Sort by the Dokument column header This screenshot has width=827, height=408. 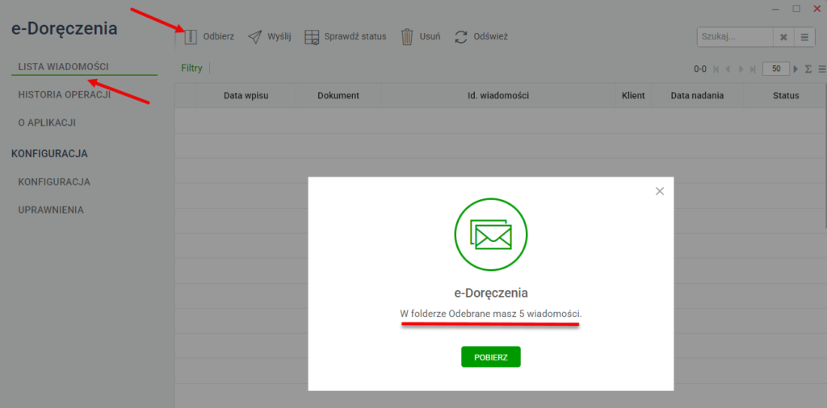pos(338,96)
